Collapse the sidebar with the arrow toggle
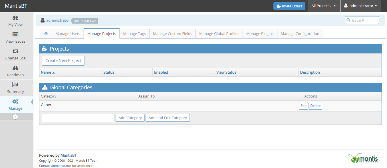The height and width of the screenshot is (168, 387). 15,117
